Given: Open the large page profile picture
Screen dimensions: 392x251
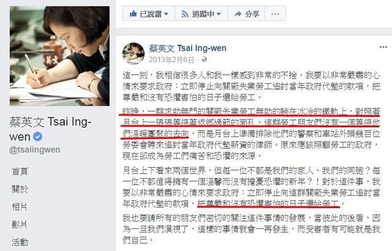Looking at the screenshot, I should point(59,56).
